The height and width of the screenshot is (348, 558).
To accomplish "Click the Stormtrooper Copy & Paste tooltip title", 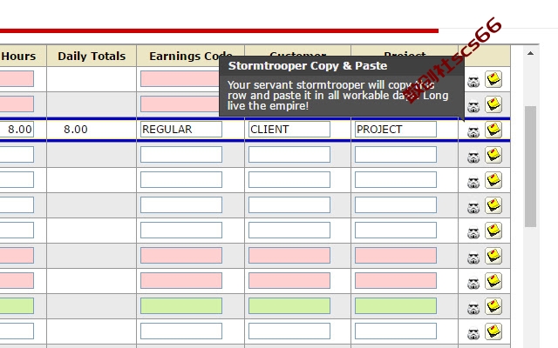I will [308, 66].
